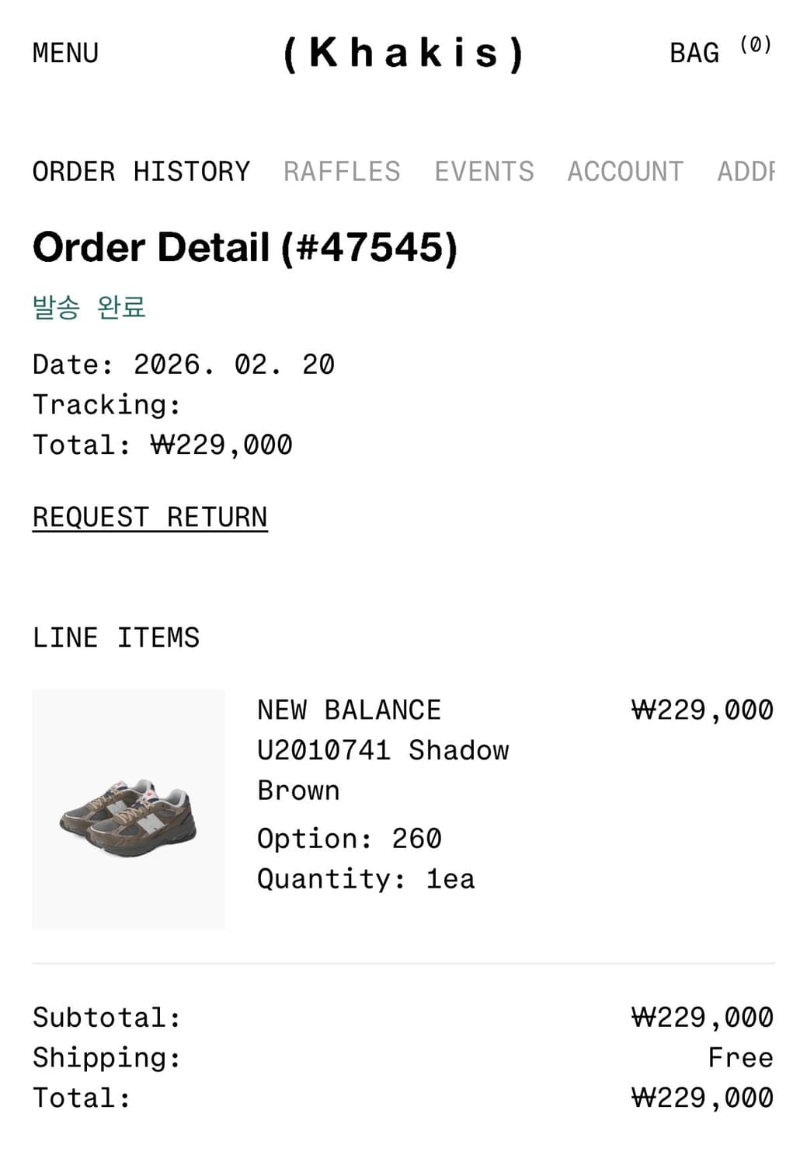Open the MENU navigation
Viewport: 807px width, 1166px height.
pos(65,53)
